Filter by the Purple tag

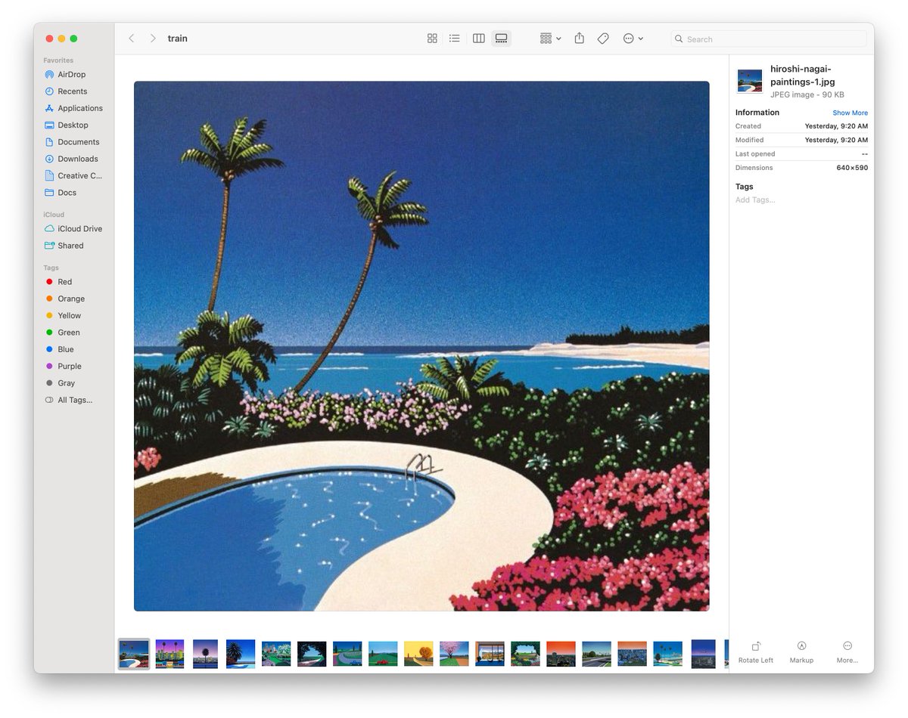[x=69, y=367]
